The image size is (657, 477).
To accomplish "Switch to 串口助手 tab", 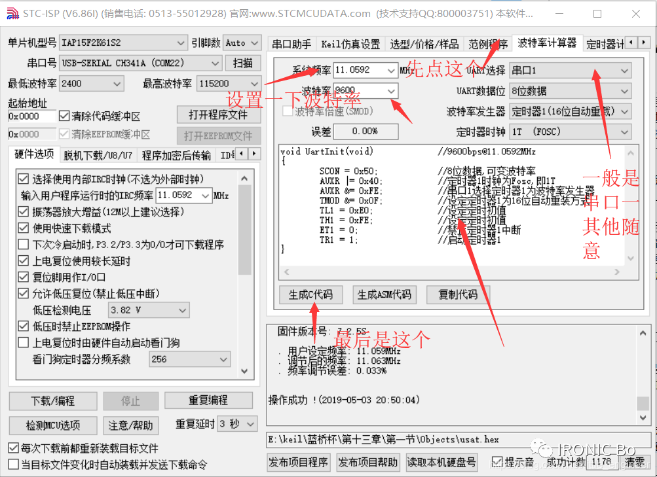I will 291,44.
